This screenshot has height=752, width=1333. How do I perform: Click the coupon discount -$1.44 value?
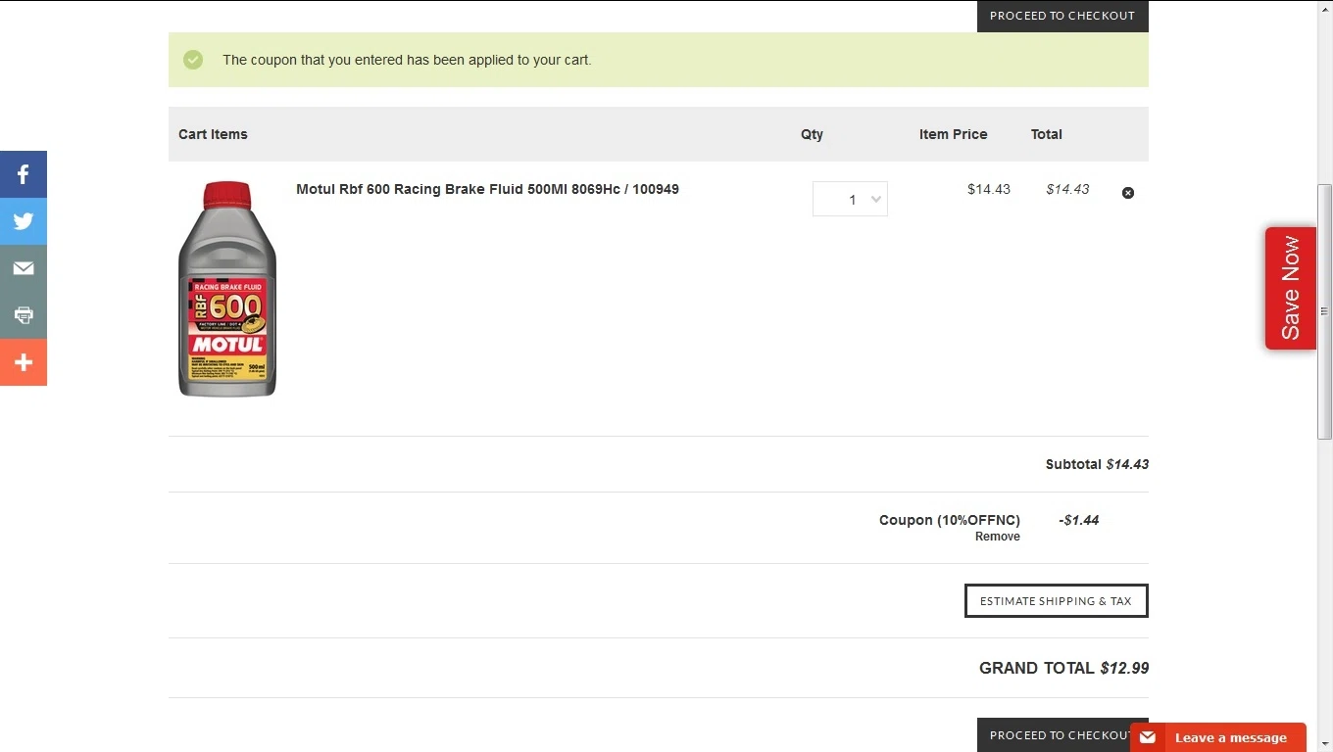pyautogui.click(x=1079, y=520)
